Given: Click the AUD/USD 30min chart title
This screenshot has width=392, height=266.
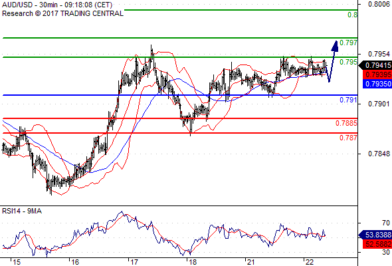Looking at the screenshot, I should pos(57,5).
